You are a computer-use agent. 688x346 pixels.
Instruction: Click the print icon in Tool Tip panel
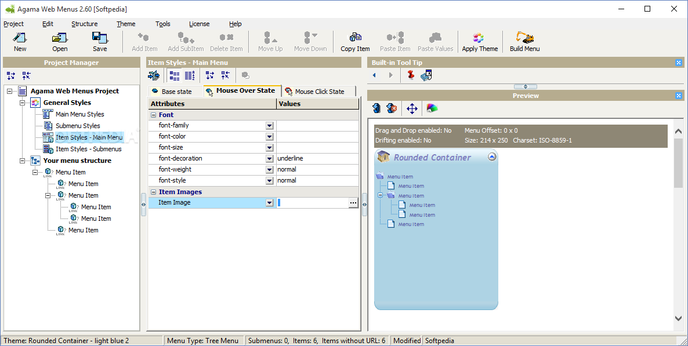(426, 75)
